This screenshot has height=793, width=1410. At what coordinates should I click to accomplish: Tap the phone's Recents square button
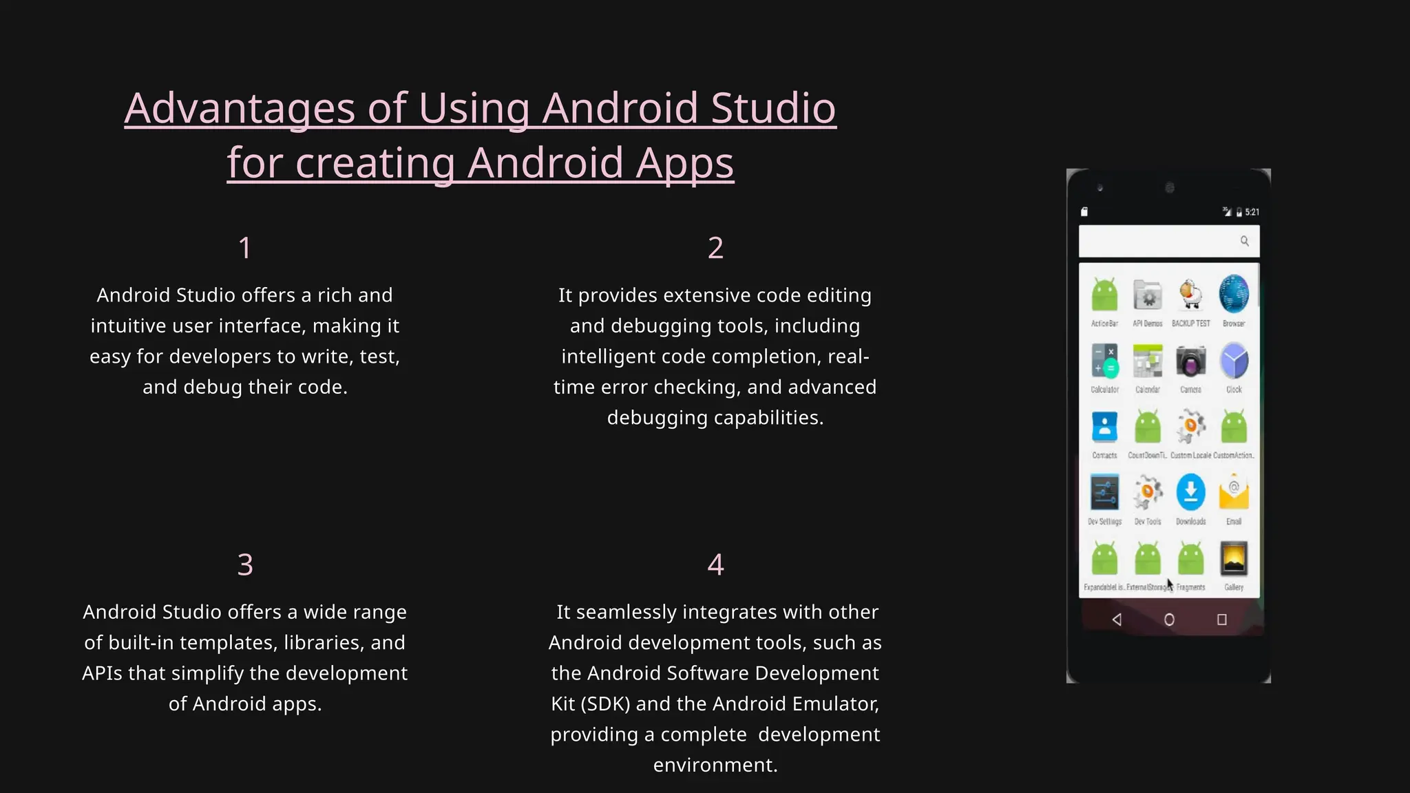1222,620
